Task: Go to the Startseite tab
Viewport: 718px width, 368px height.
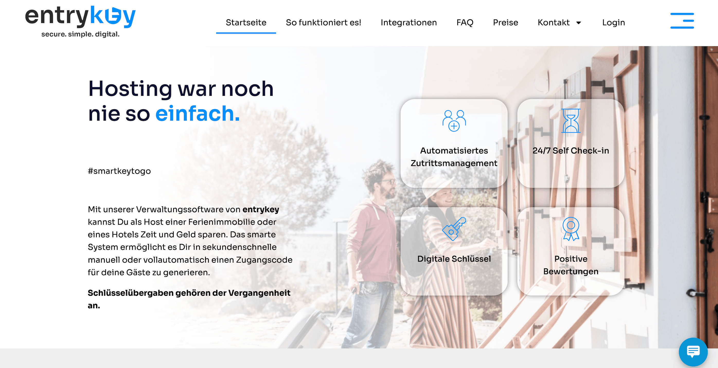Action: click(246, 22)
